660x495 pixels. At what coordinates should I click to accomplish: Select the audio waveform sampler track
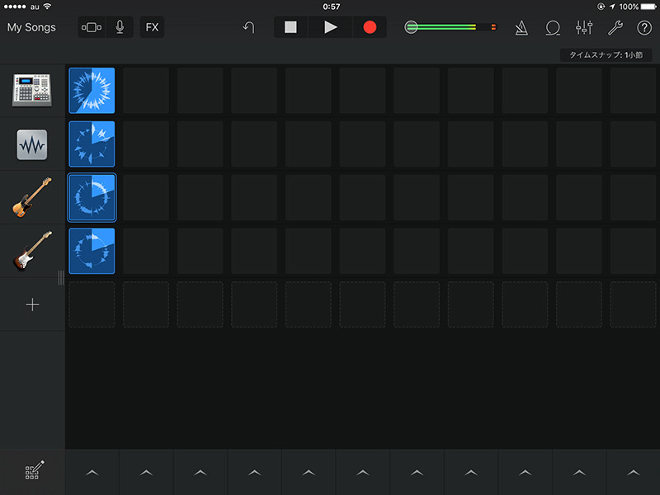pos(32,144)
